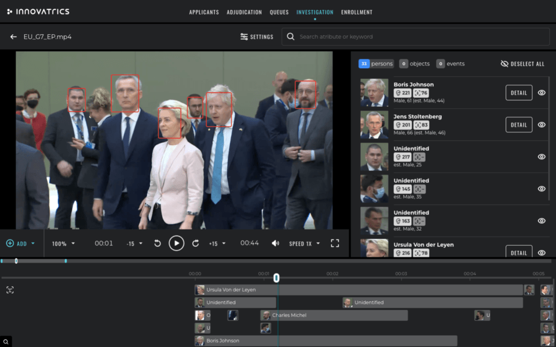Open the 100% zoom dropdown
Image resolution: width=556 pixels, height=347 pixels.
click(63, 243)
